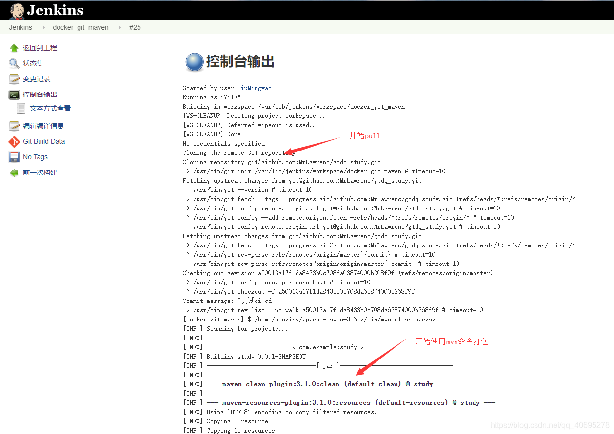This screenshot has height=434, width=614.
Task: Click the notepad icon beside 编辑编译信息
Action: [x=14, y=126]
